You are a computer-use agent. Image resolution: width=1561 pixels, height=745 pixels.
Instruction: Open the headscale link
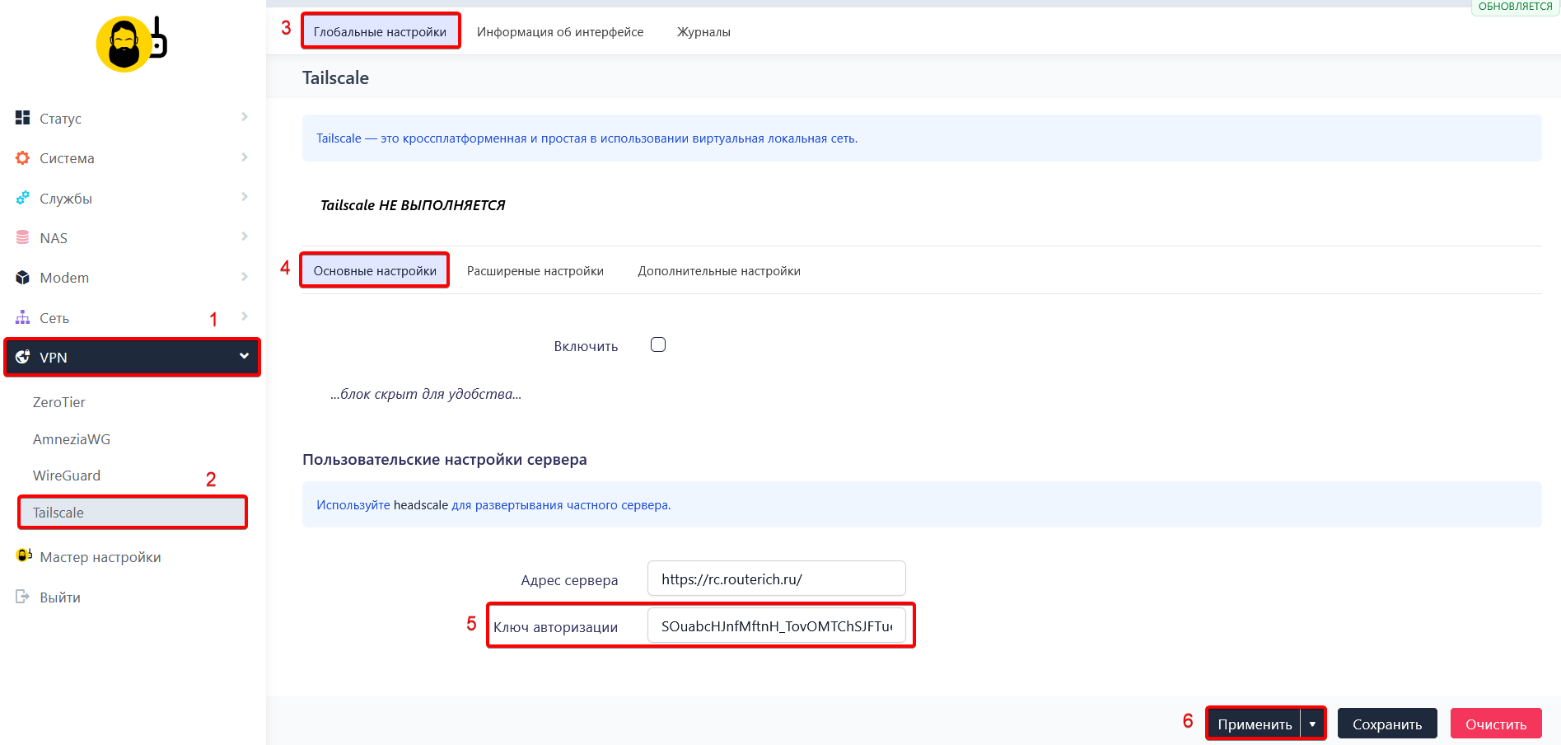pyautogui.click(x=421, y=504)
